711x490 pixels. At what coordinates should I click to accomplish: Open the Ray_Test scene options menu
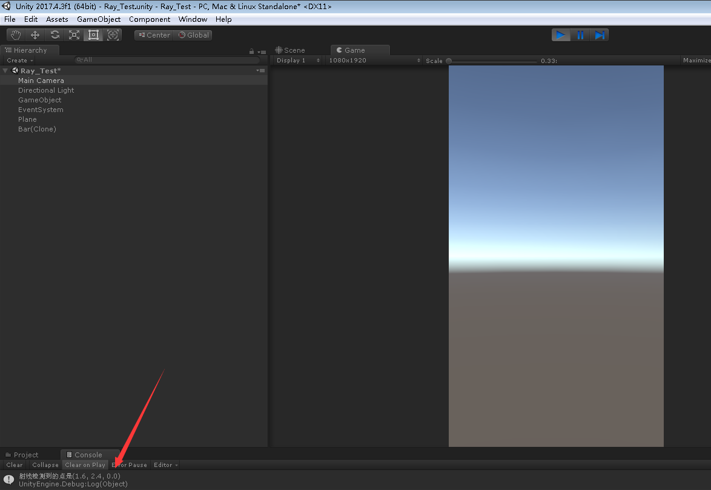261,71
